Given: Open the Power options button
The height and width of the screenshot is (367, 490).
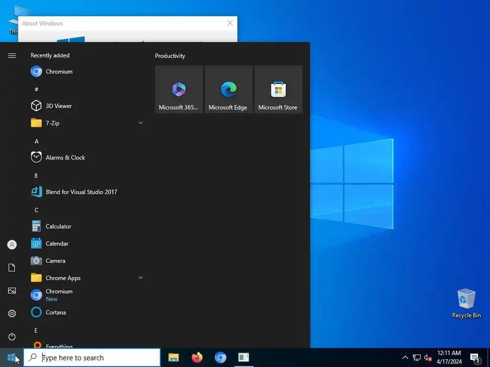Looking at the screenshot, I should point(12,336).
